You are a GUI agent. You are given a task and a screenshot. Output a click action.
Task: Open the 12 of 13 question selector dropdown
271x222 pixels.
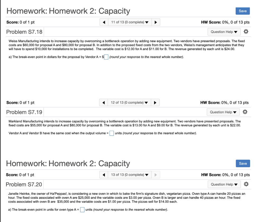(x=129, y=102)
